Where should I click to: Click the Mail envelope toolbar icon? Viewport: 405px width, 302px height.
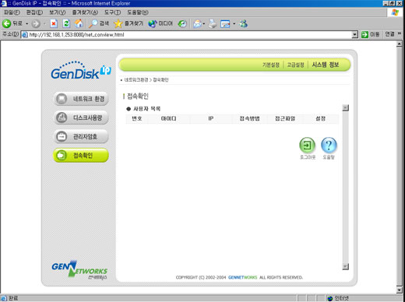(x=197, y=24)
